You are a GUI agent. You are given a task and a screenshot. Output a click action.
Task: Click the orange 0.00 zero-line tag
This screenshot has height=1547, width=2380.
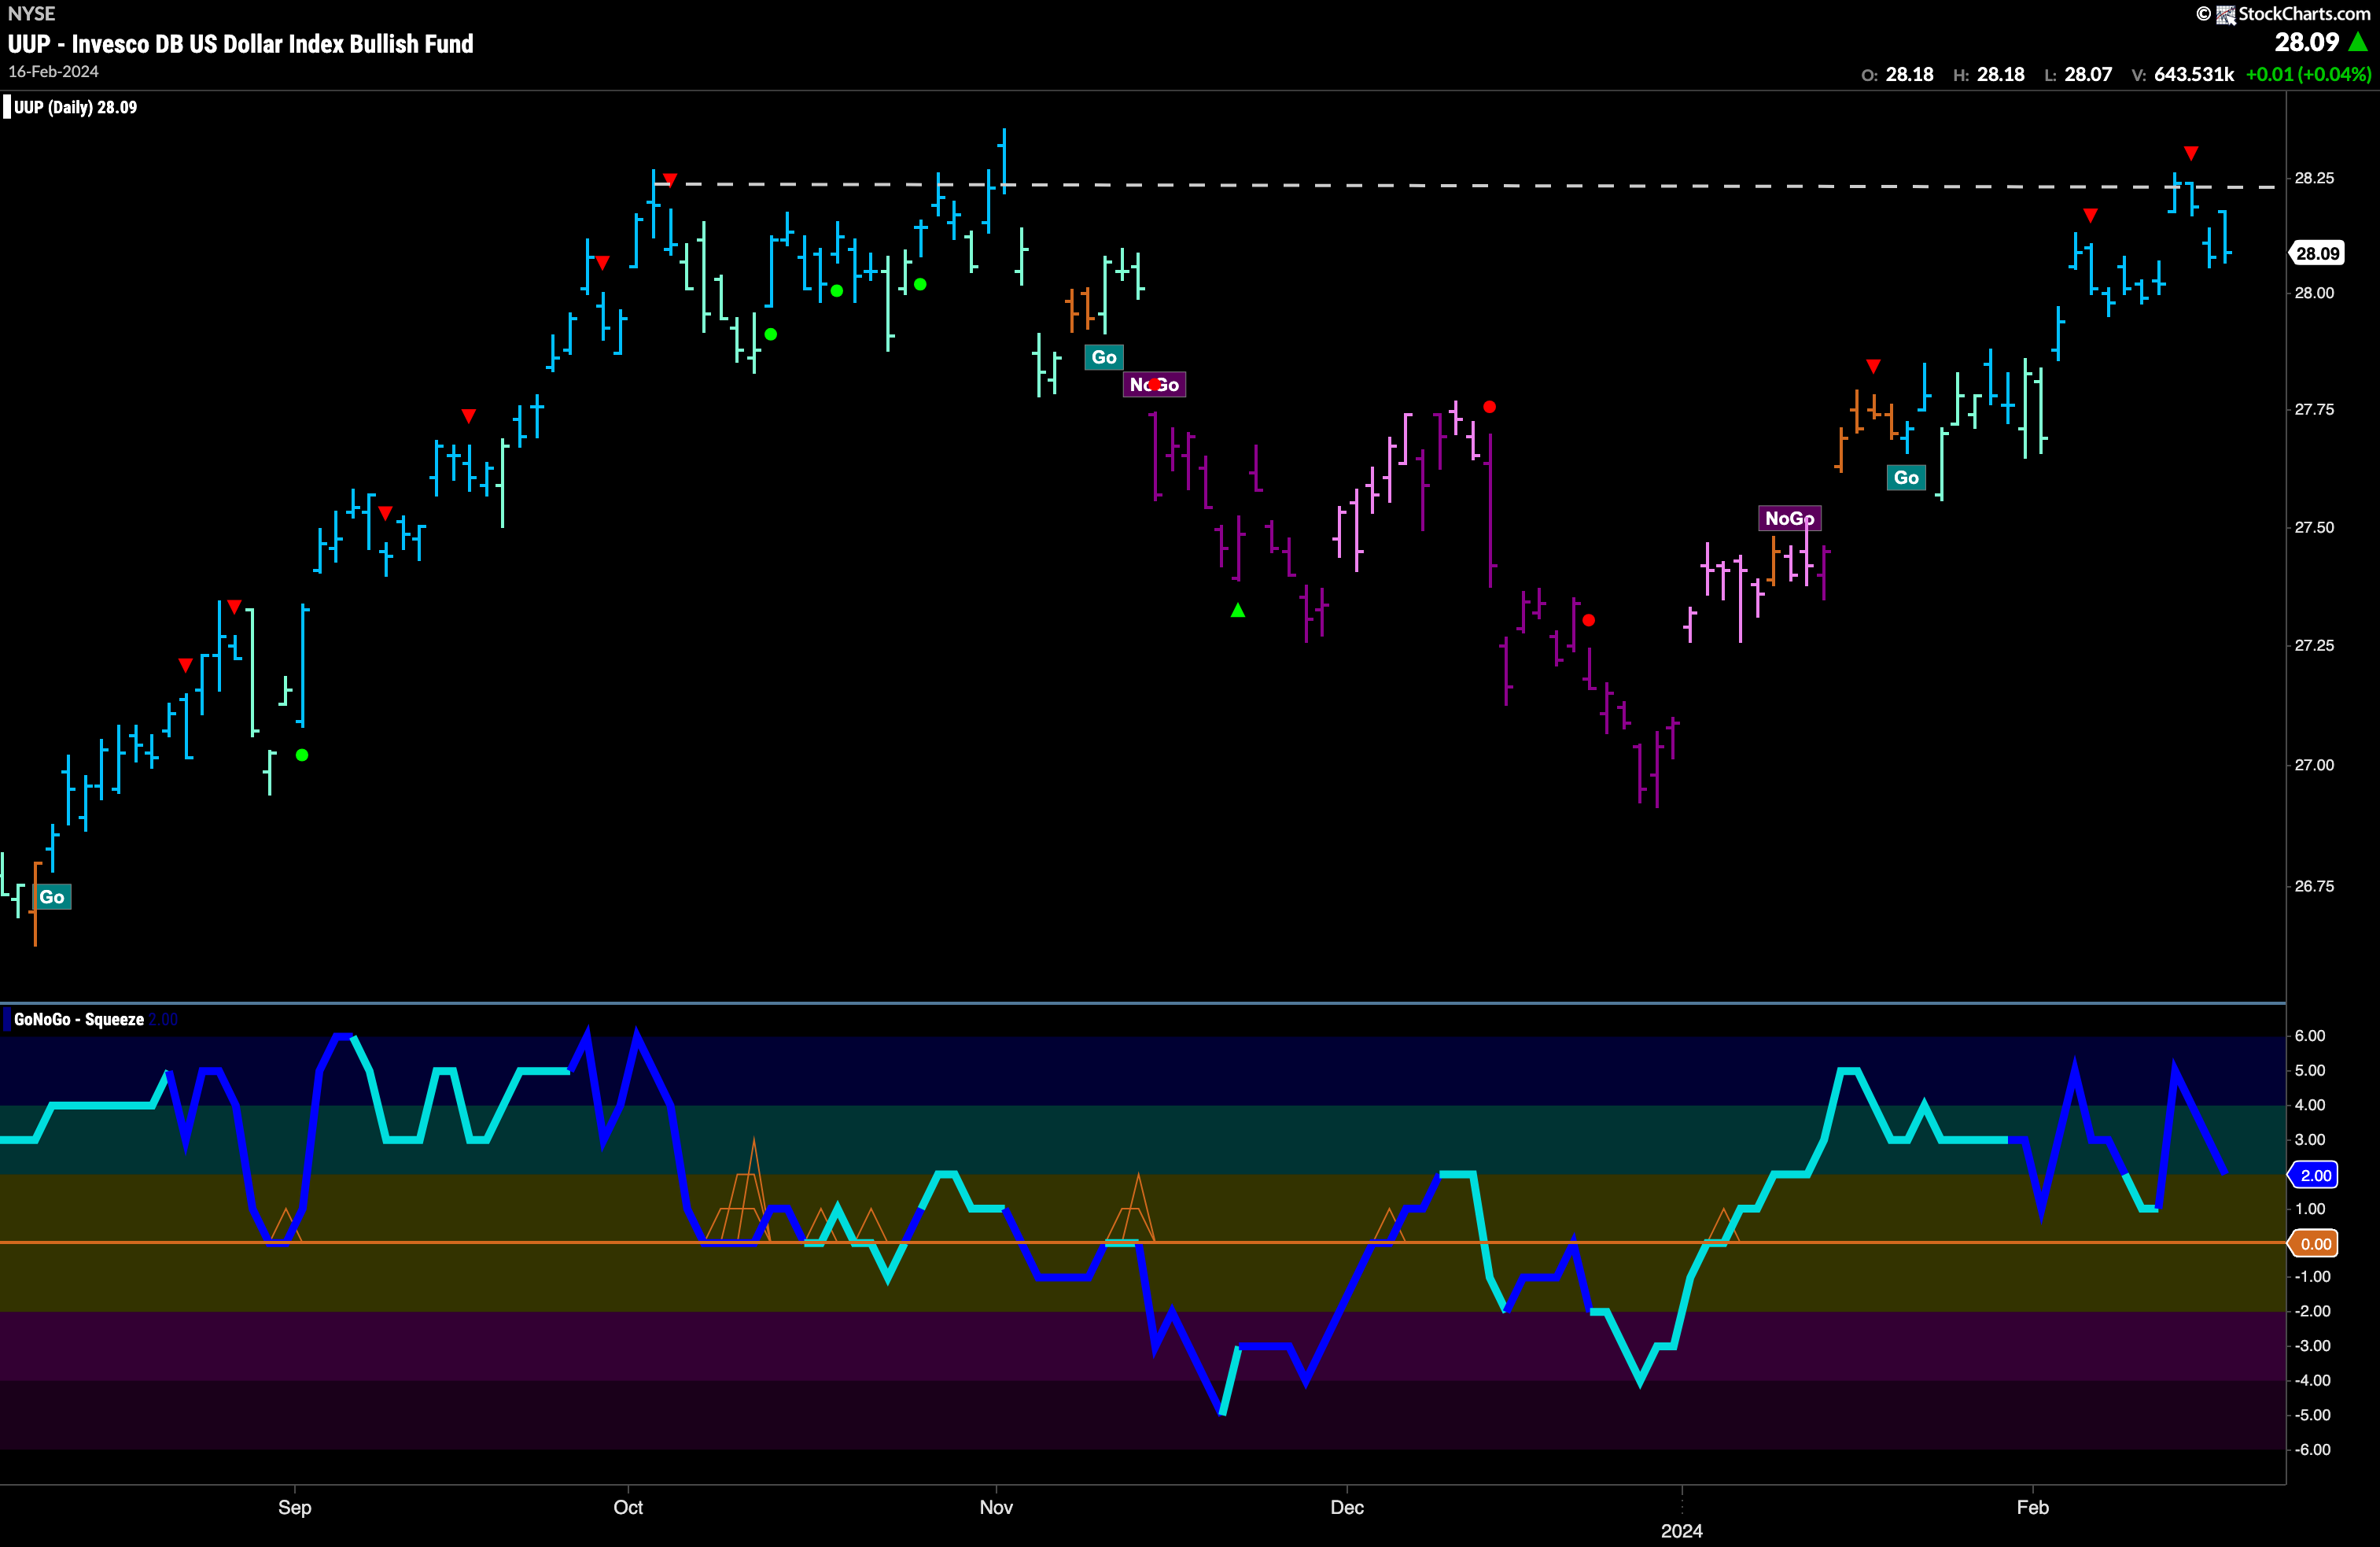click(2314, 1244)
